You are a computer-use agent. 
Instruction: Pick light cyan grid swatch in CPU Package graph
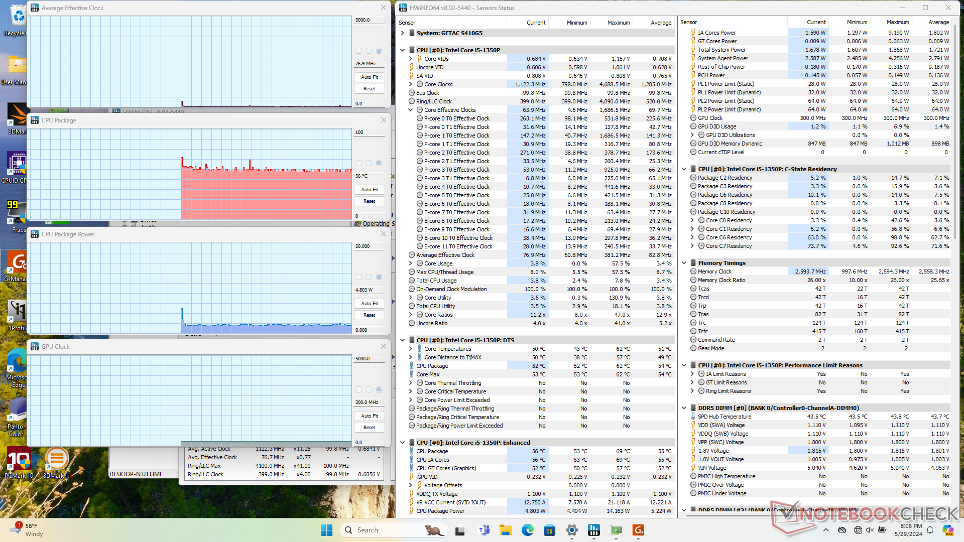[369, 163]
